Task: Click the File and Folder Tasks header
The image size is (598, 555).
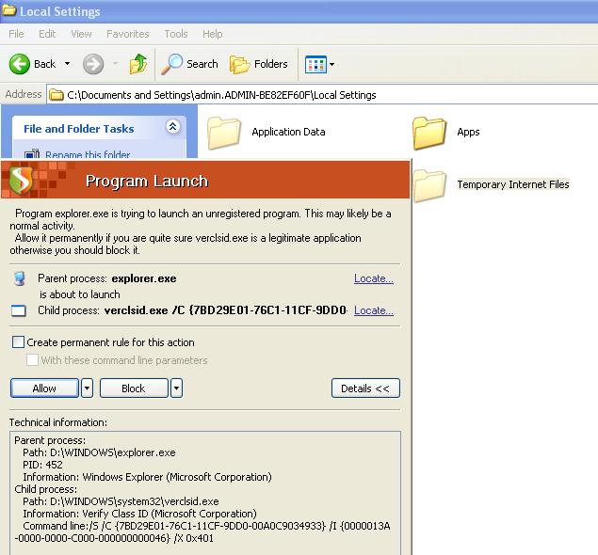Action: pyautogui.click(x=99, y=128)
